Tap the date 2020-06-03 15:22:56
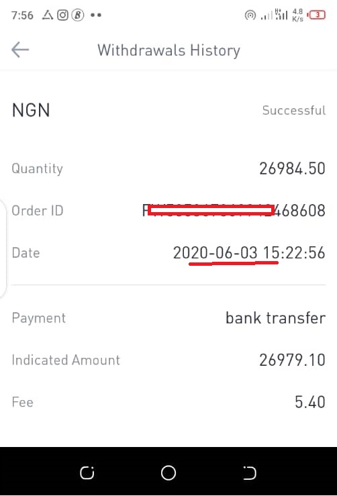This screenshot has width=337, height=496. tap(249, 253)
